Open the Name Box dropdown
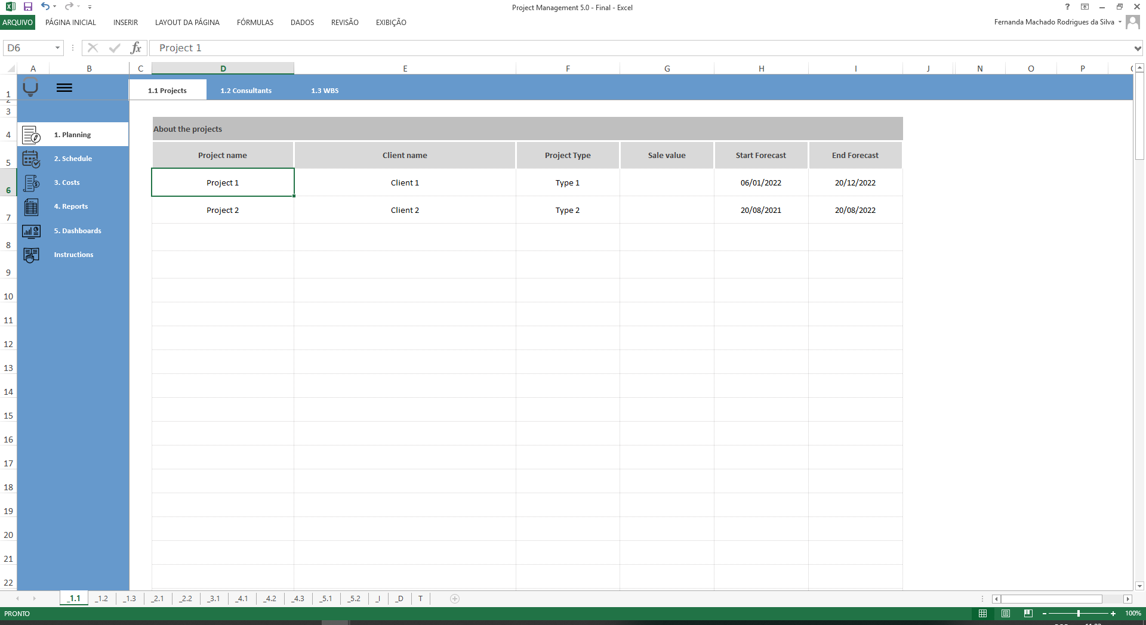1146x625 pixels. [58, 48]
